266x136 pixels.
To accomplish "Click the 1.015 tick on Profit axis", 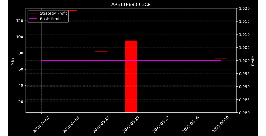I will [244, 21].
